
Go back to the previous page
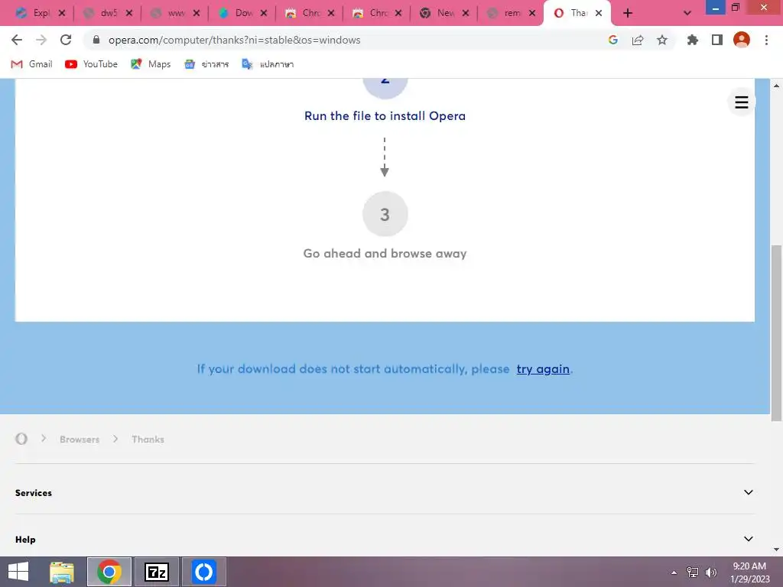point(17,40)
